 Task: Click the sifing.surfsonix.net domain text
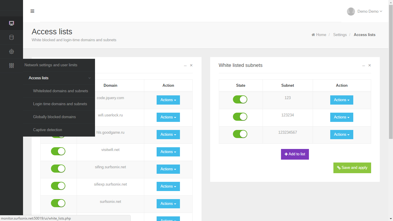pos(110,167)
